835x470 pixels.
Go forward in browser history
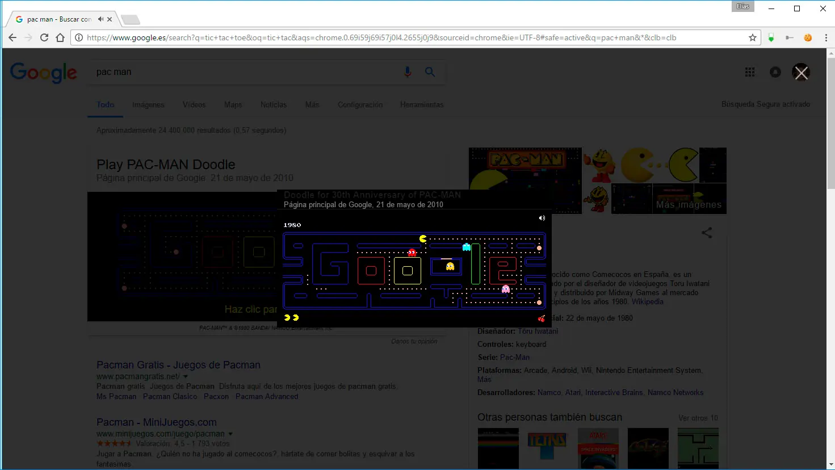(x=28, y=37)
